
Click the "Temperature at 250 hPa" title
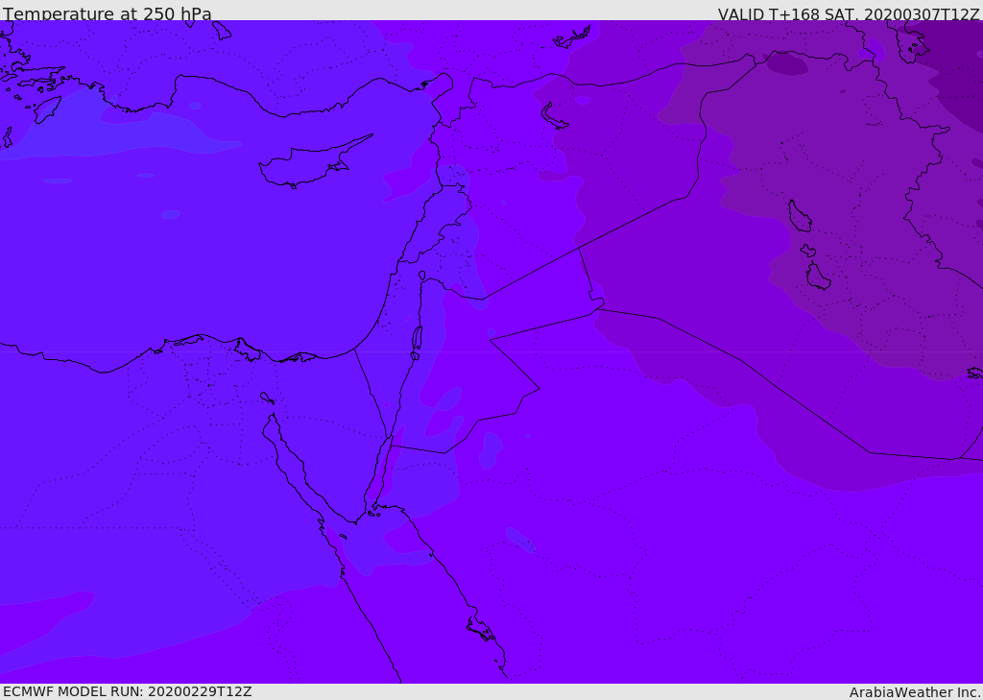(108, 14)
